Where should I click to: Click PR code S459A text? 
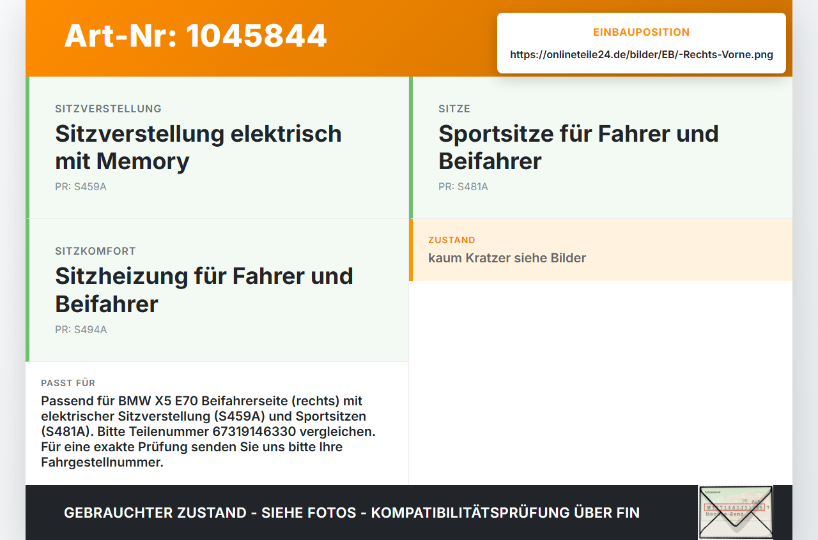coord(81,187)
